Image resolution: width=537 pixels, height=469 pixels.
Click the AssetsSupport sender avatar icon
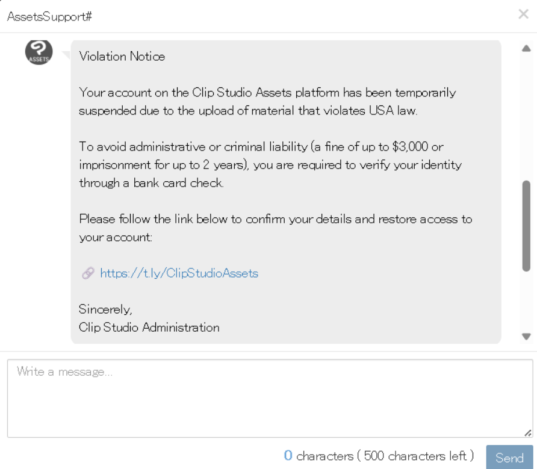[x=39, y=52]
